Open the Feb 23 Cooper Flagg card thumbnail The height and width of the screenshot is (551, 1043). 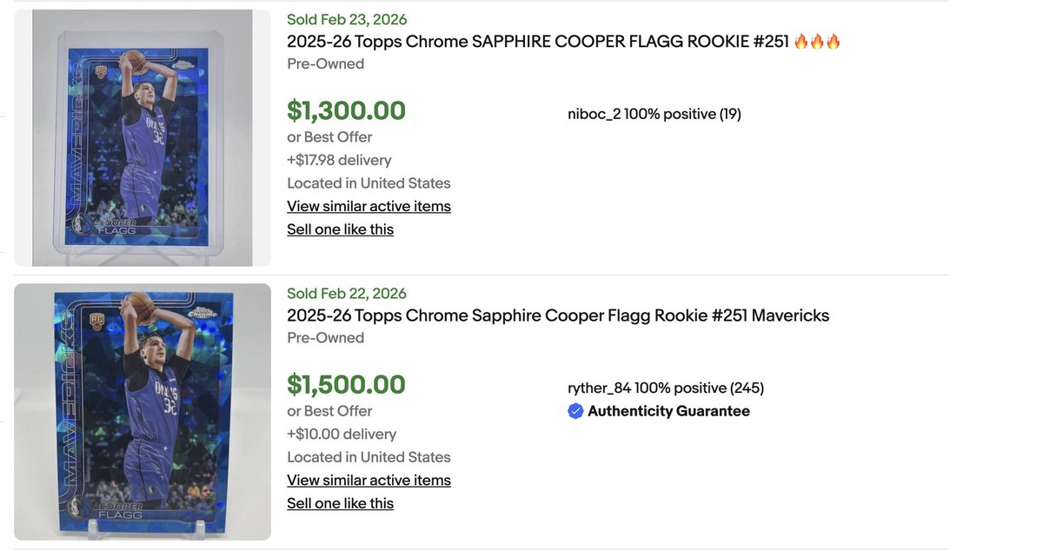(143, 137)
